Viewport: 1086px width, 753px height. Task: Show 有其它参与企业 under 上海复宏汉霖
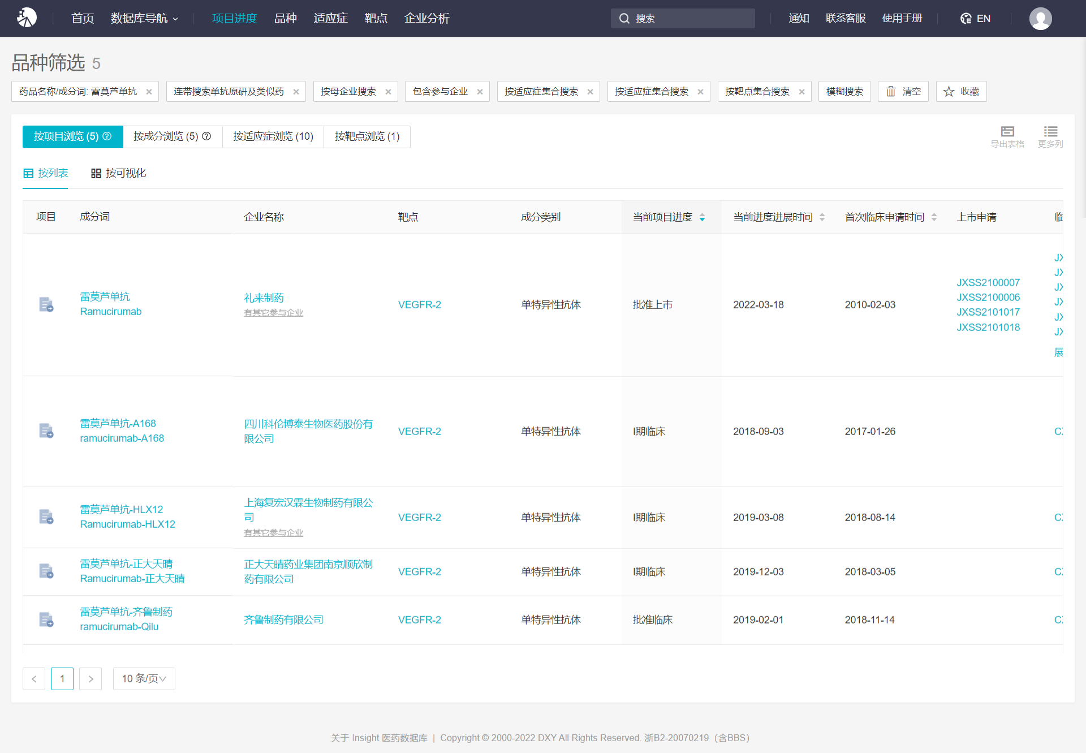(273, 532)
